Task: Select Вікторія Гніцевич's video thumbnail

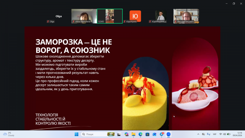Action: [x=186, y=16]
